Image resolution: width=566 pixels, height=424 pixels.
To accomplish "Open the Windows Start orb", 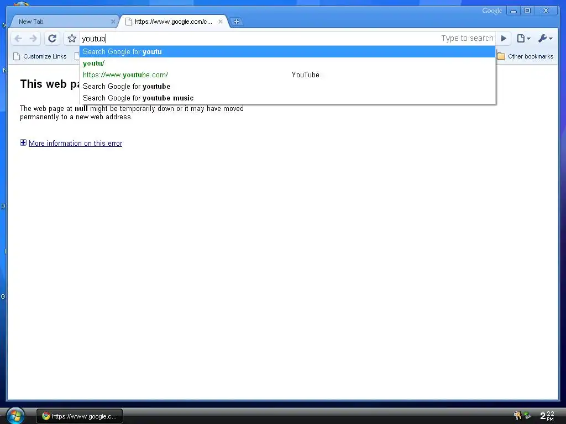I will [15, 416].
